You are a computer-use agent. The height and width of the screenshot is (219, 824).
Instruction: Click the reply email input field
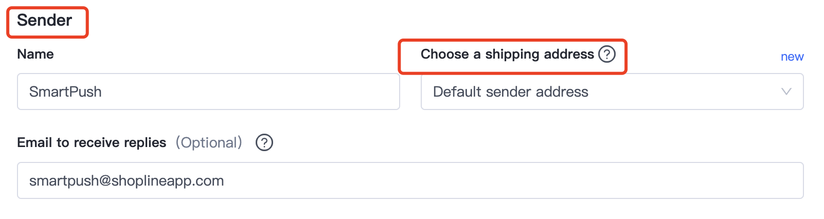(410, 180)
